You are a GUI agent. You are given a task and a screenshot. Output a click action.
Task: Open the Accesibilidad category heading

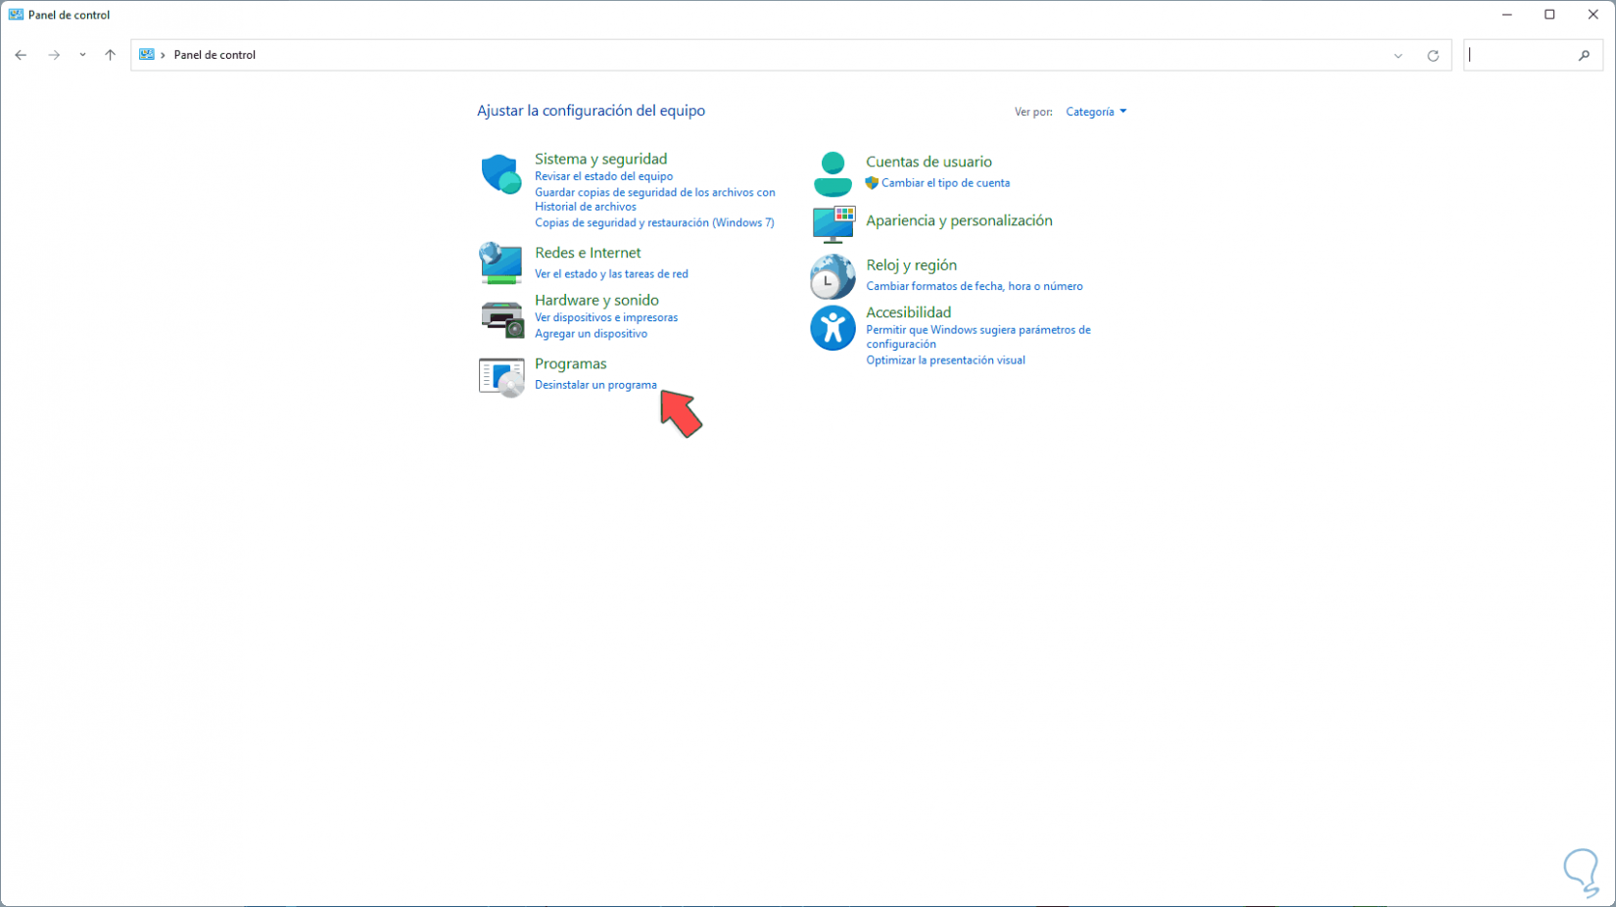908,312
